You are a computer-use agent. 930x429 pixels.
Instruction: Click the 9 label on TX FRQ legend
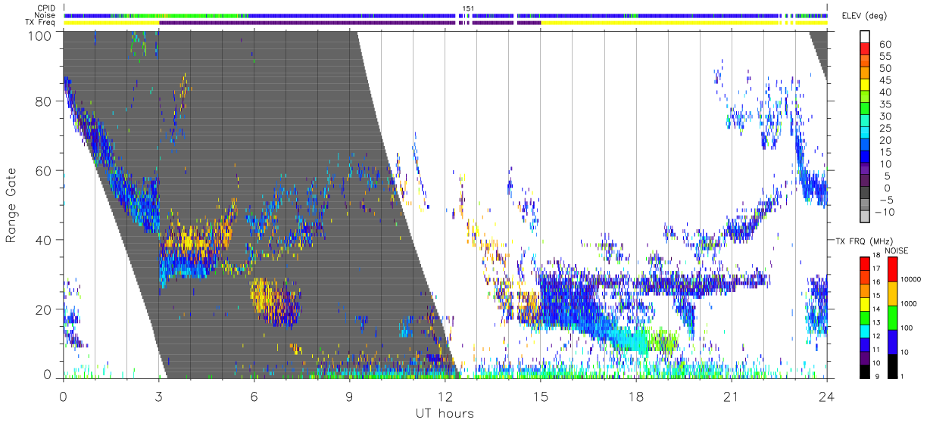click(x=877, y=376)
